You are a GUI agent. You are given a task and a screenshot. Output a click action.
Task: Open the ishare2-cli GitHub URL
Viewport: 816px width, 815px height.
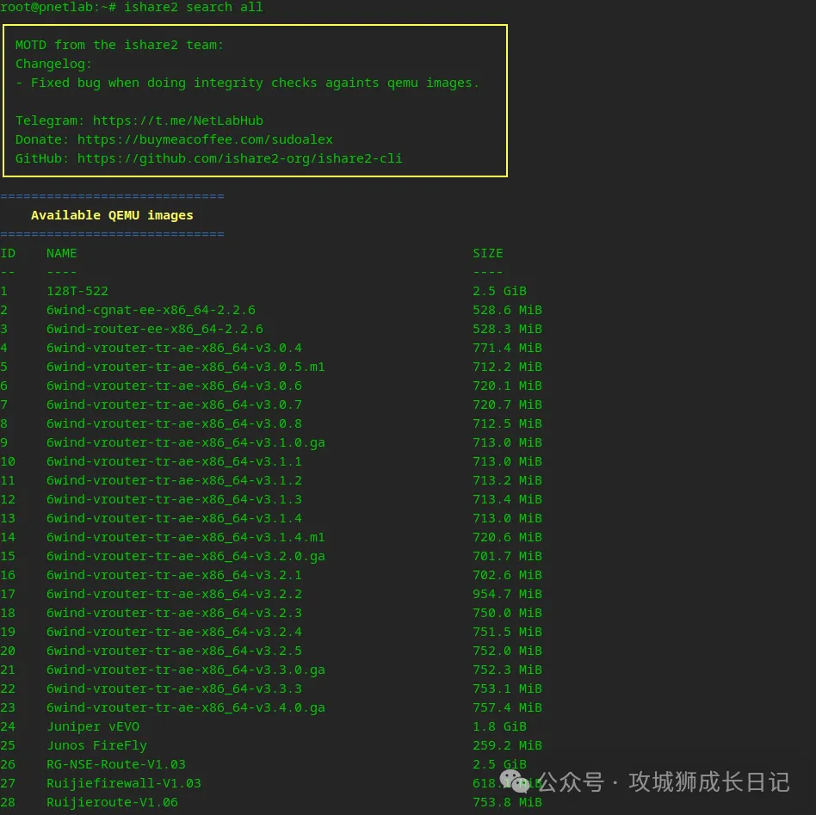click(x=239, y=158)
